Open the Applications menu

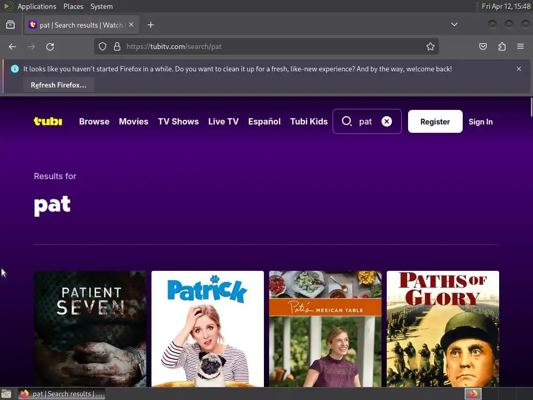(37, 6)
